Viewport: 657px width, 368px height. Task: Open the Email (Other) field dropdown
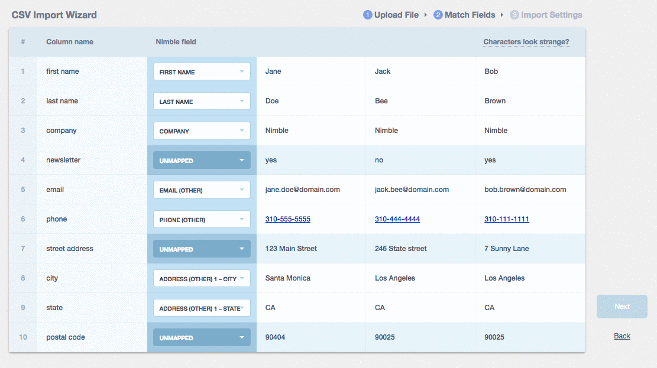pyautogui.click(x=202, y=190)
